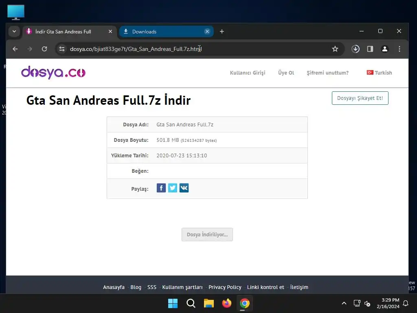
Task: Expand the tab search dropdown chevron
Action: (x=14, y=31)
